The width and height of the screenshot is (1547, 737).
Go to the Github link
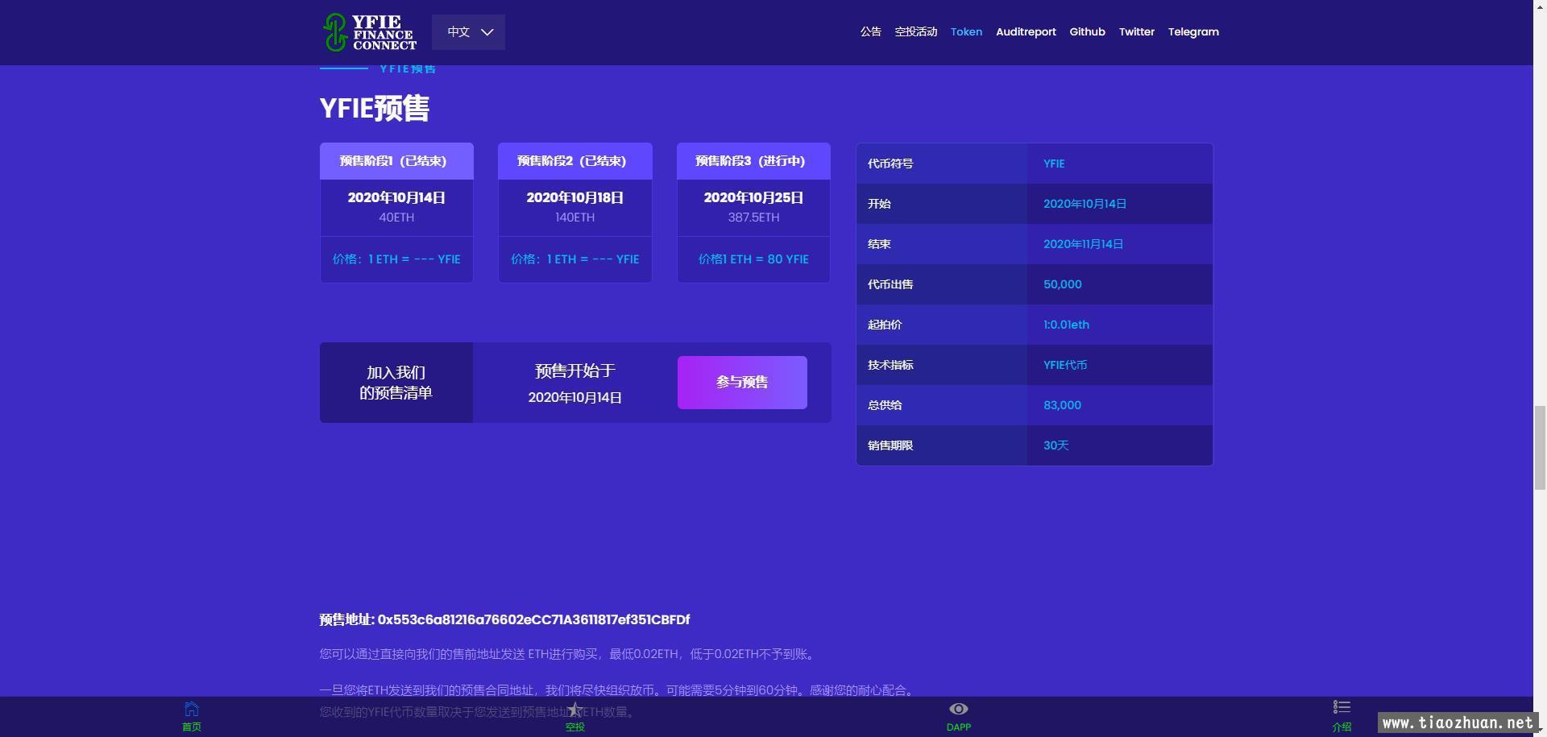click(1087, 32)
